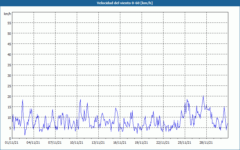
Task: Click the date label 28/11/21
Action: [206, 142]
